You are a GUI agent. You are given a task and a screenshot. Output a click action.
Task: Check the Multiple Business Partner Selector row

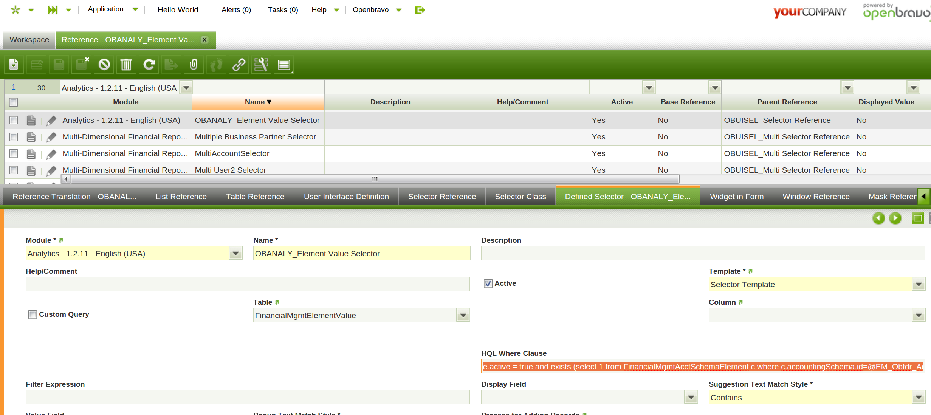pos(14,137)
